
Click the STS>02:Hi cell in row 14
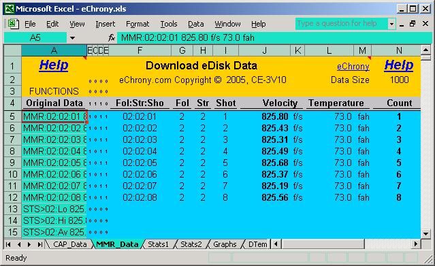(54, 220)
